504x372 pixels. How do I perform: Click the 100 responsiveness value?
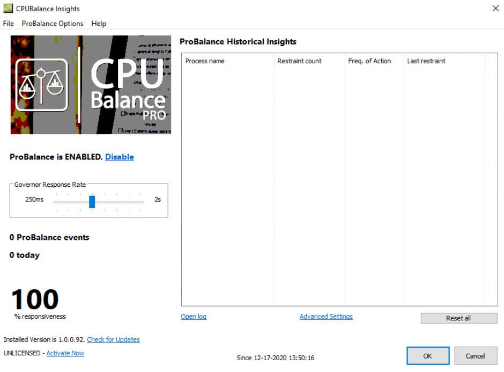pos(35,299)
